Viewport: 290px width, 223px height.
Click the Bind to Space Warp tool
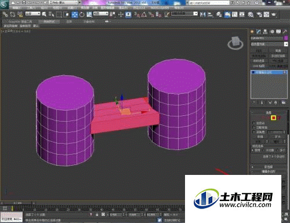[x=20, y=14]
